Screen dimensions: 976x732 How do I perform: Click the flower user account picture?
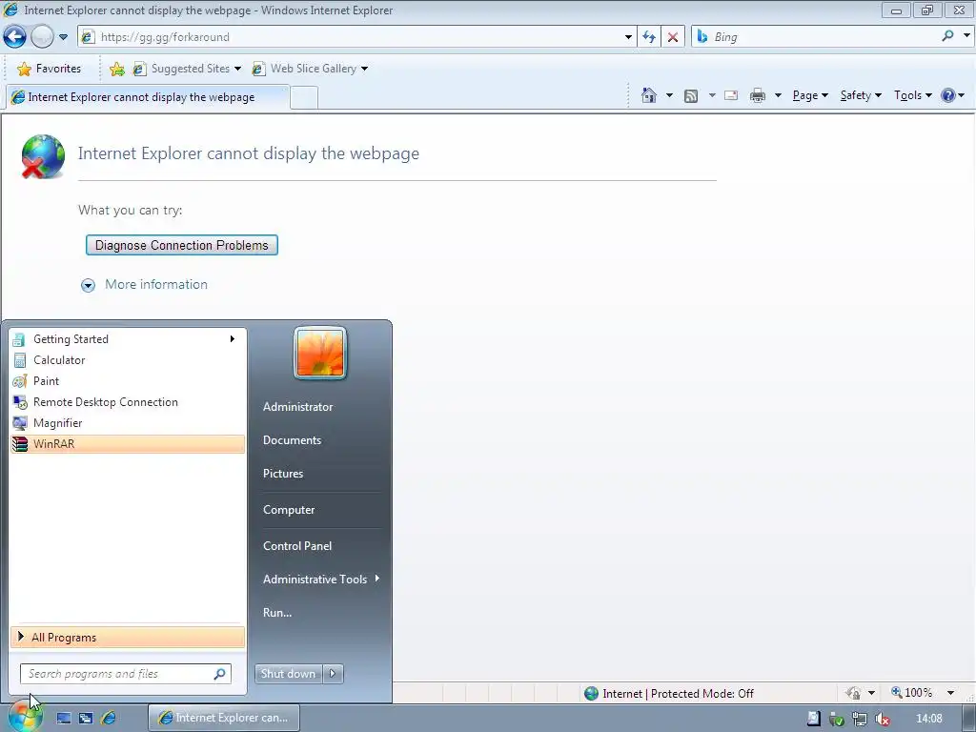[320, 353]
